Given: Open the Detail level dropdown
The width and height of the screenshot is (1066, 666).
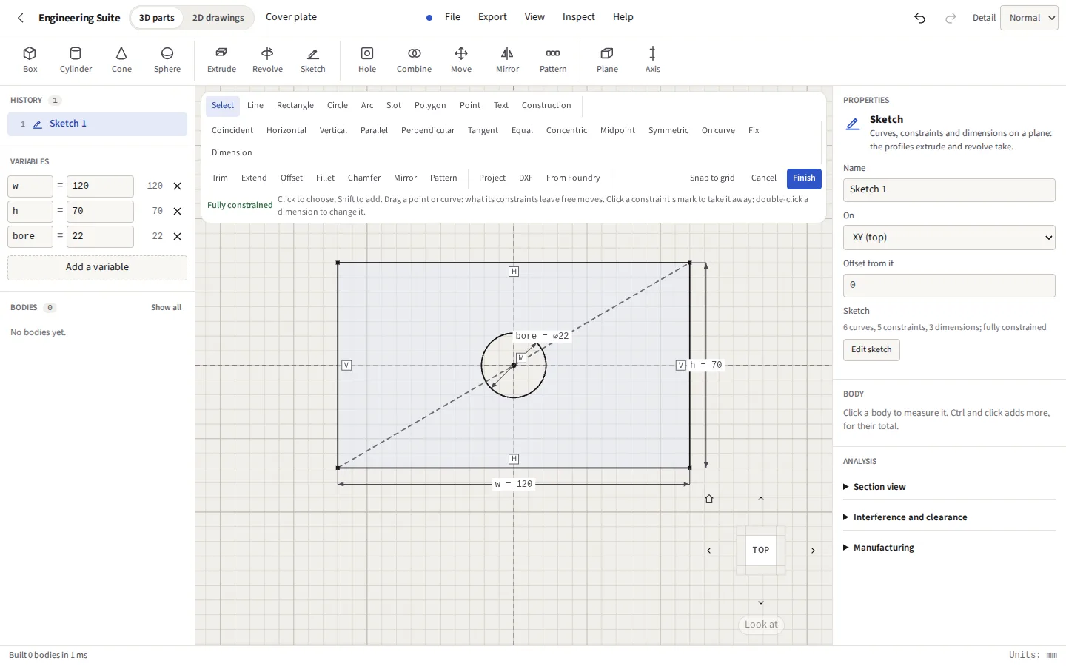Looking at the screenshot, I should tap(1029, 18).
